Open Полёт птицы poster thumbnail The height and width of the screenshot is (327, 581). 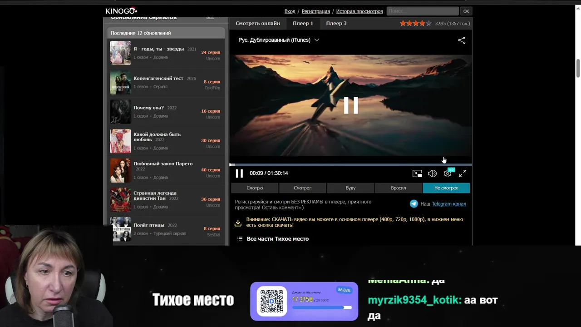(x=120, y=229)
